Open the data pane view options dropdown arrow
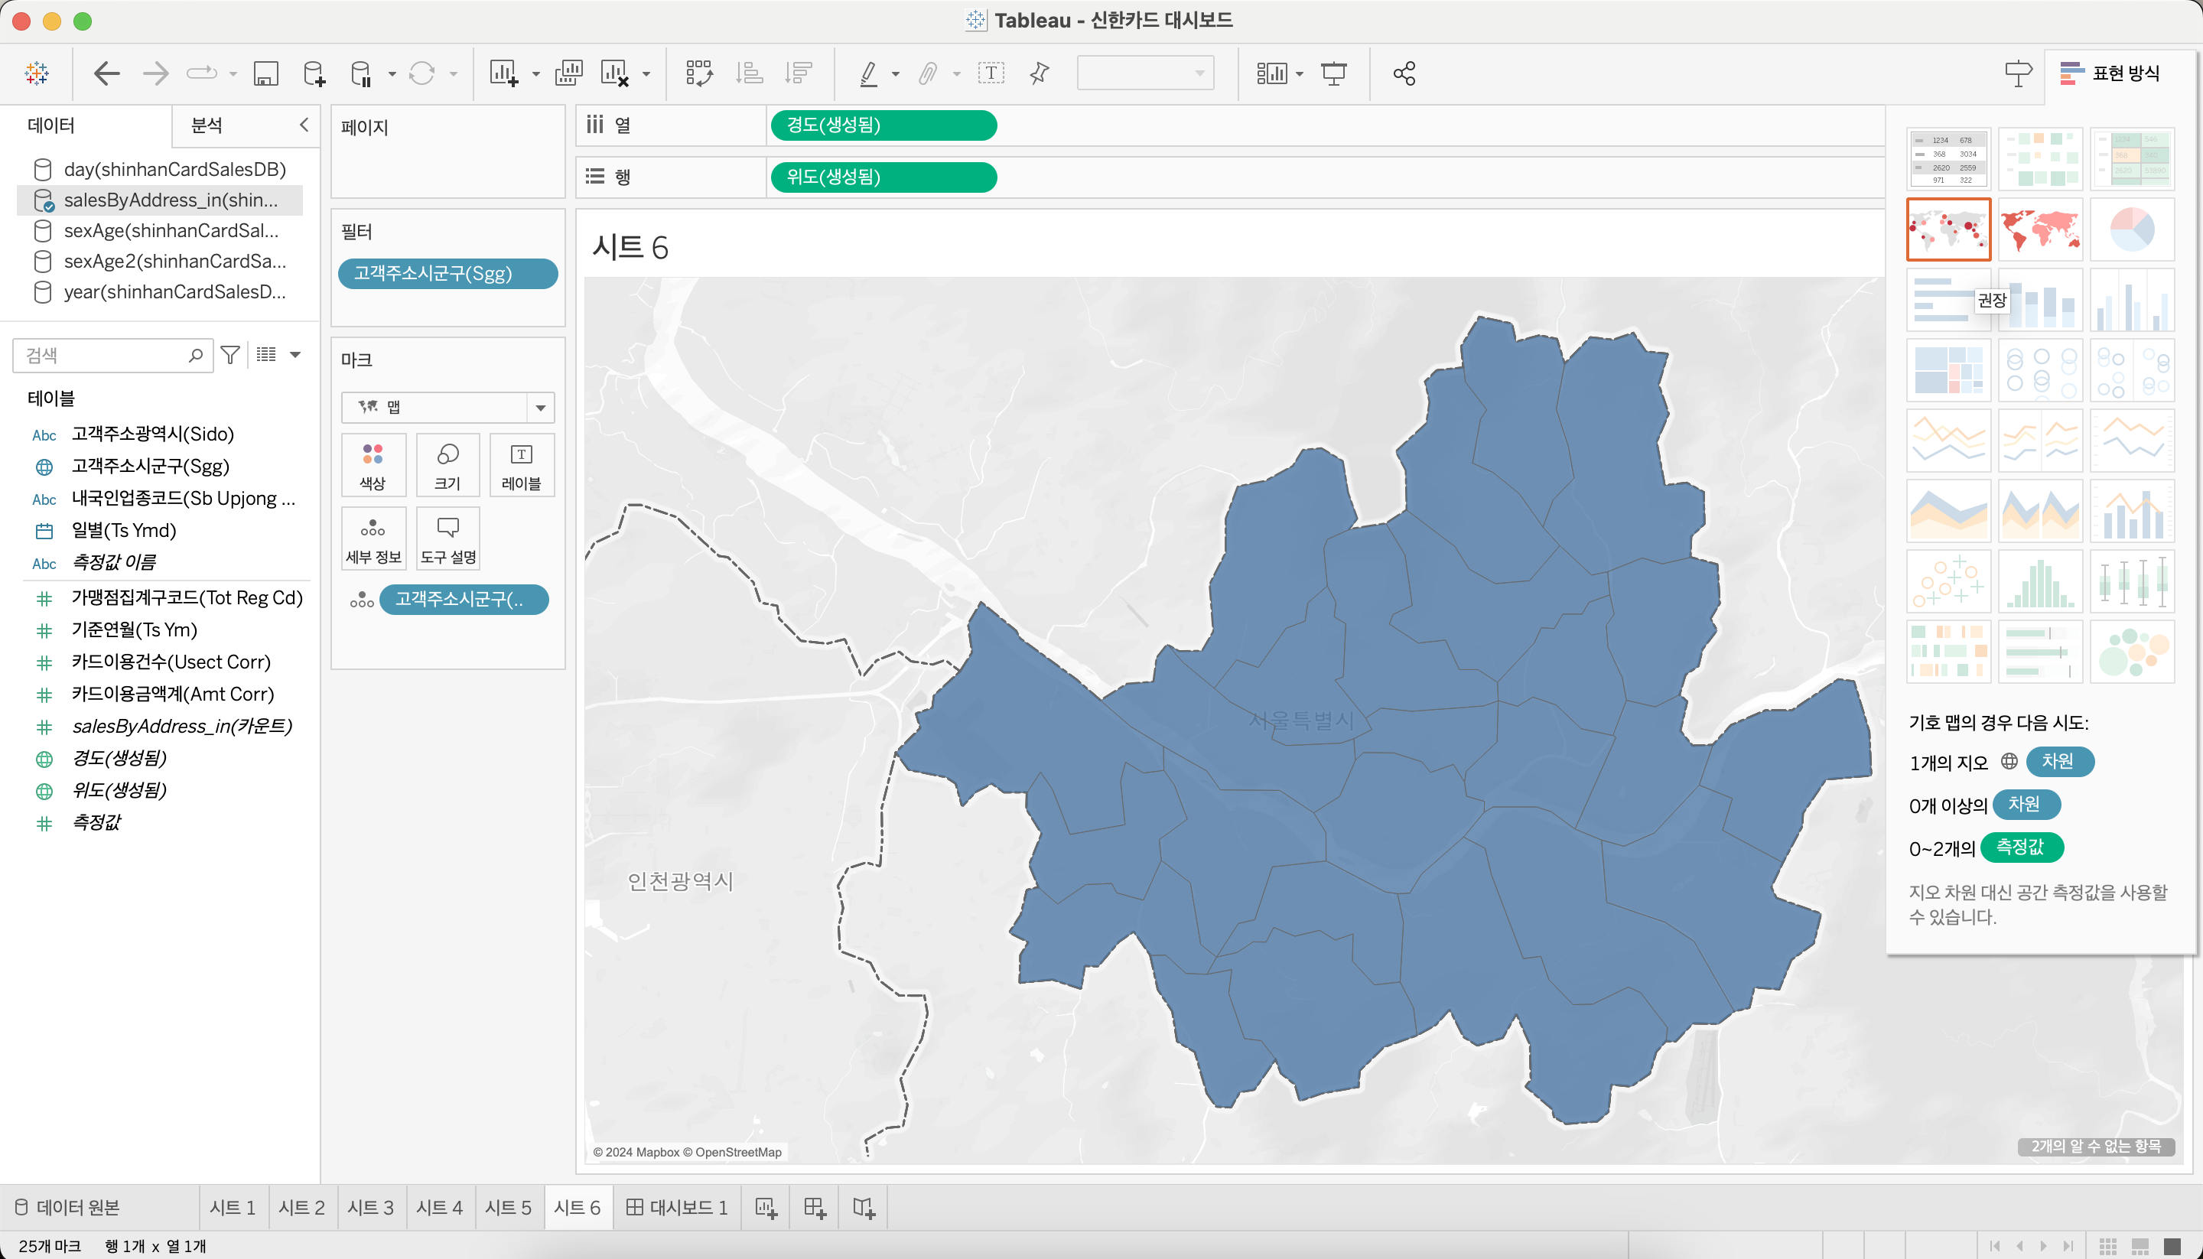The image size is (2203, 1259). (x=296, y=355)
